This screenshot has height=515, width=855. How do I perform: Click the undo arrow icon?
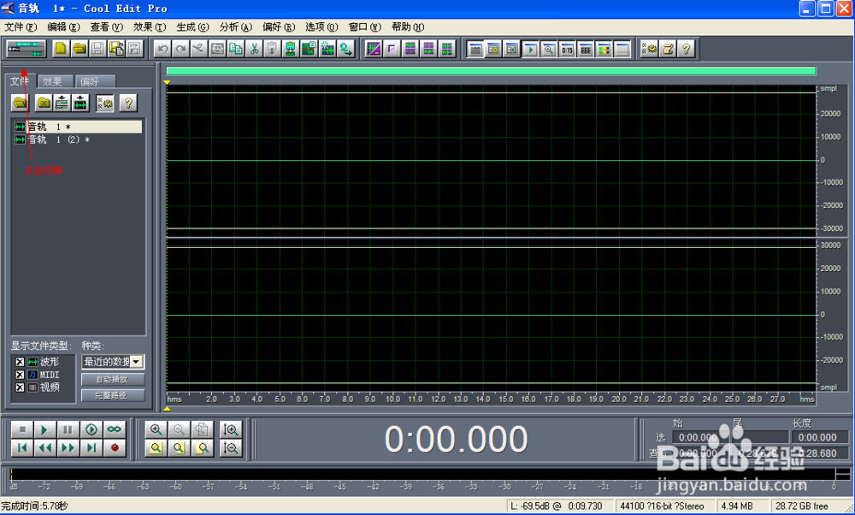pyautogui.click(x=162, y=49)
